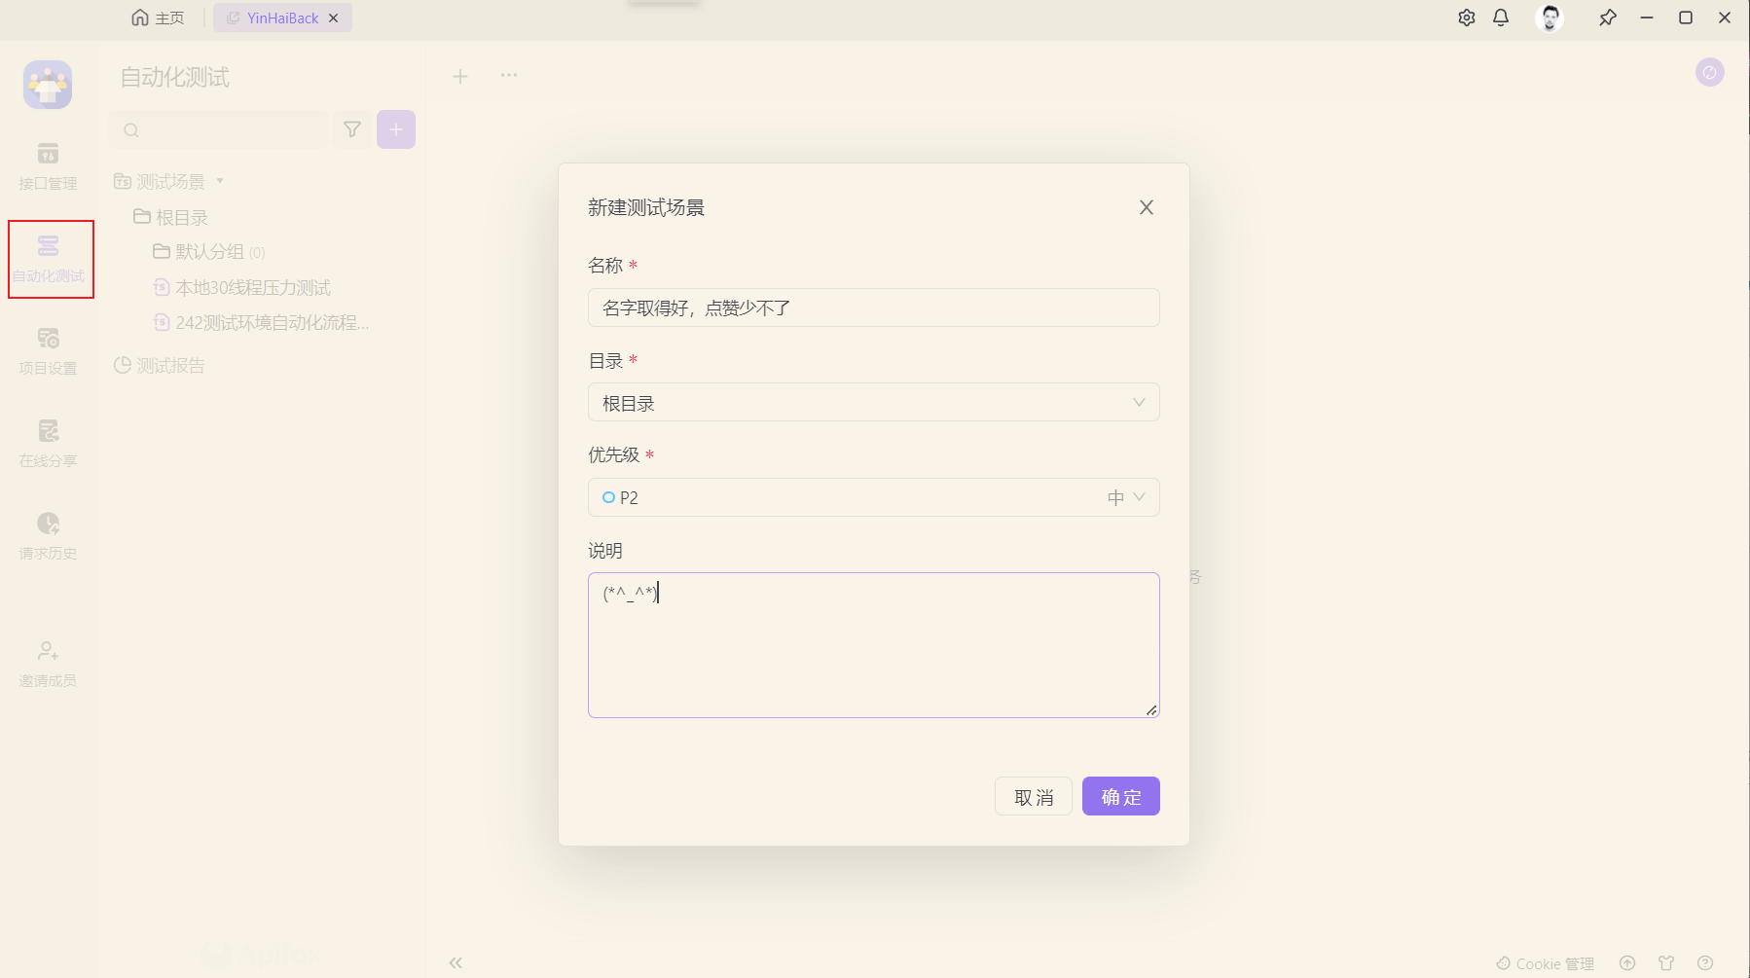This screenshot has width=1750, height=978.
Task: Expand the 测试场景 dropdown arrow
Action: [220, 181]
